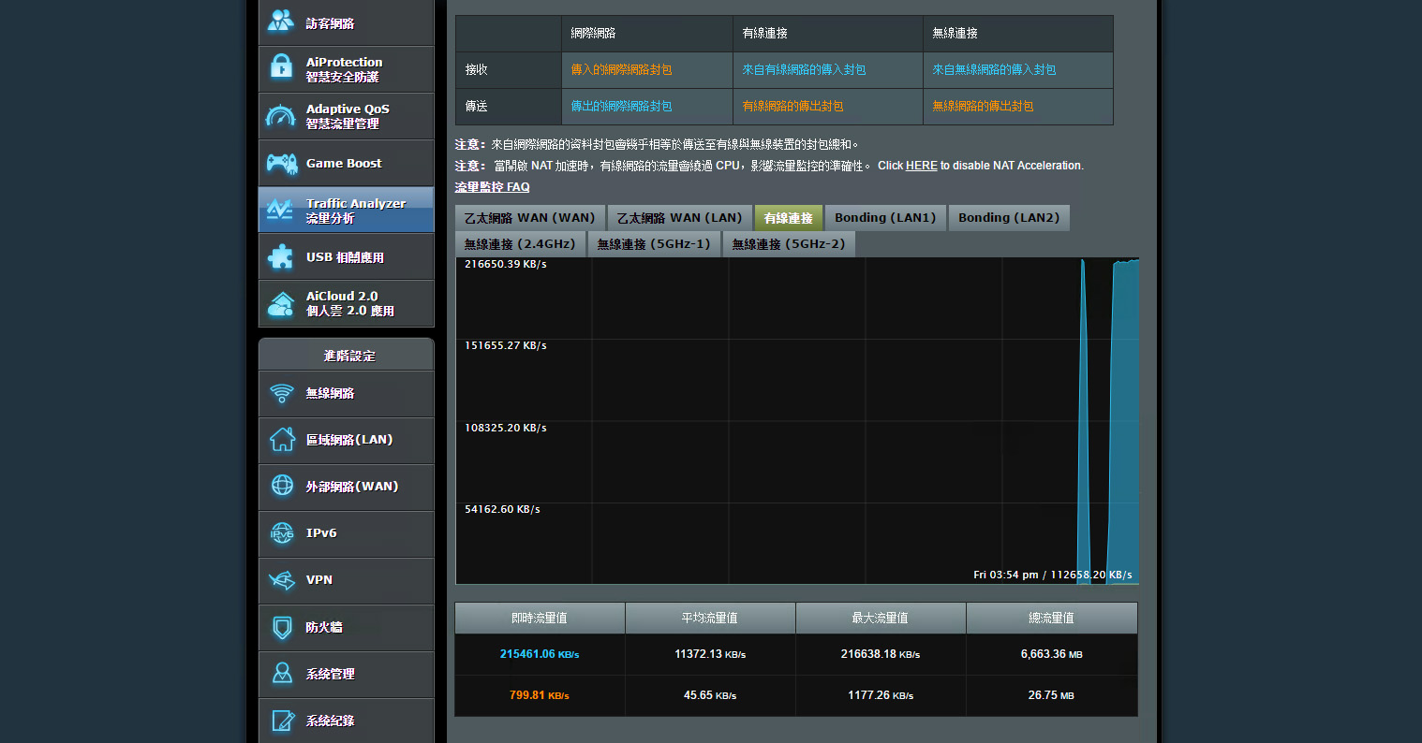The height and width of the screenshot is (743, 1422).
Task: Click 傳出的網際網路封包 text
Action: click(621, 106)
